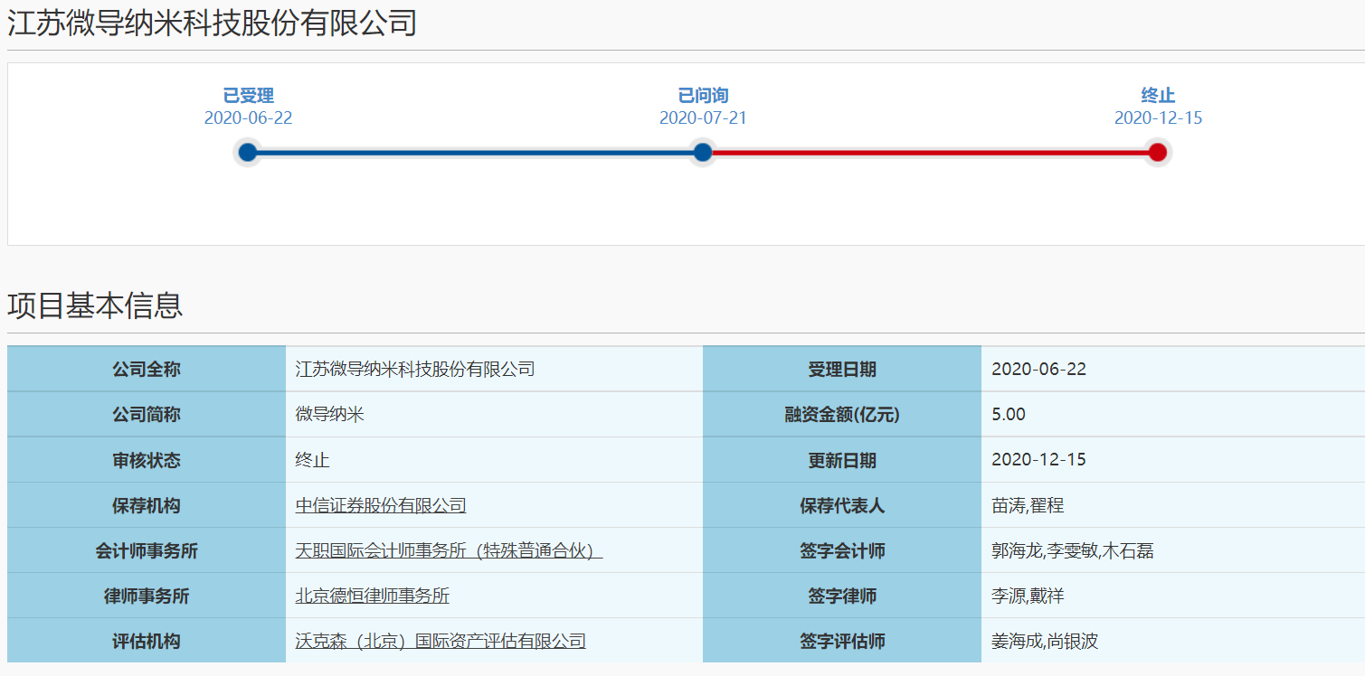Click the 会计师事务所 header cell
This screenshot has height=676, width=1365.
[147, 550]
